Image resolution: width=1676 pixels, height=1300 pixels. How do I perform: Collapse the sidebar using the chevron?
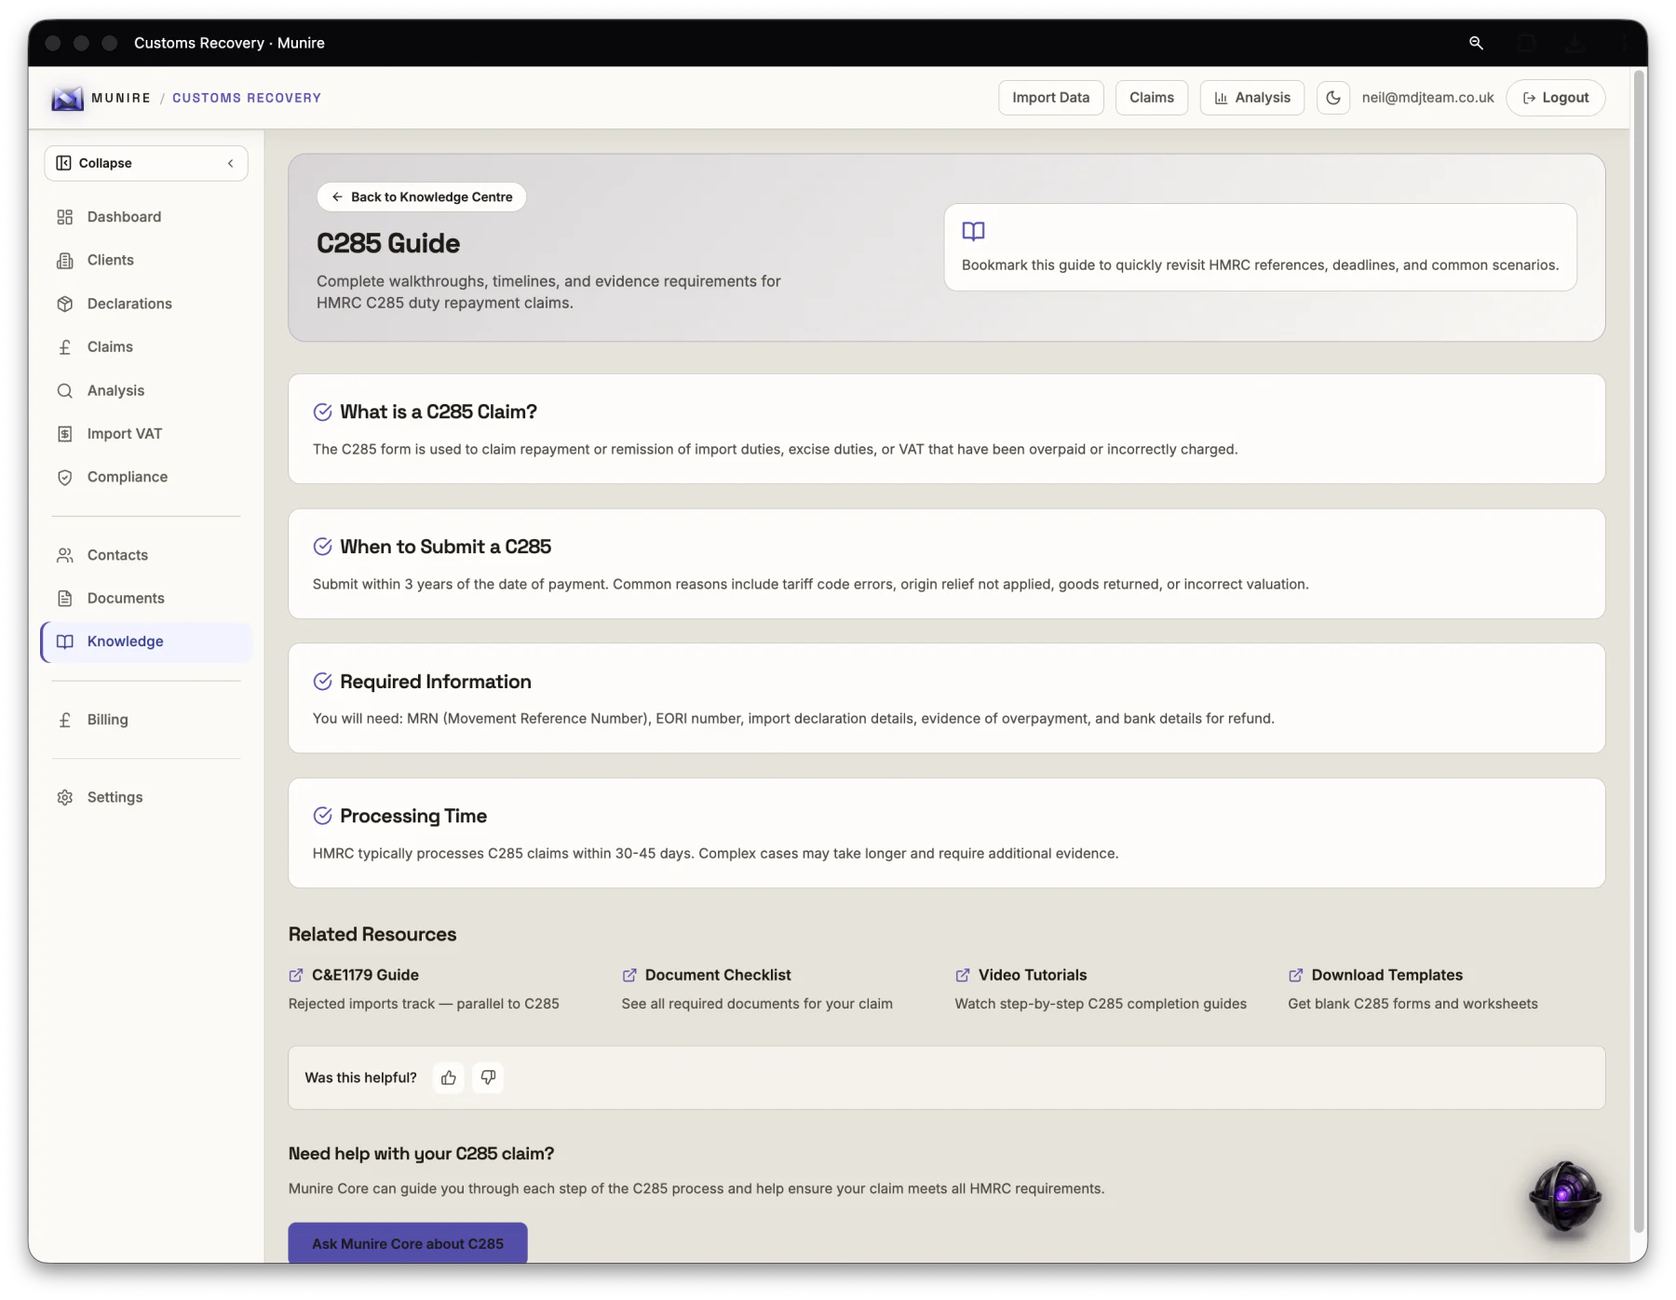(231, 163)
